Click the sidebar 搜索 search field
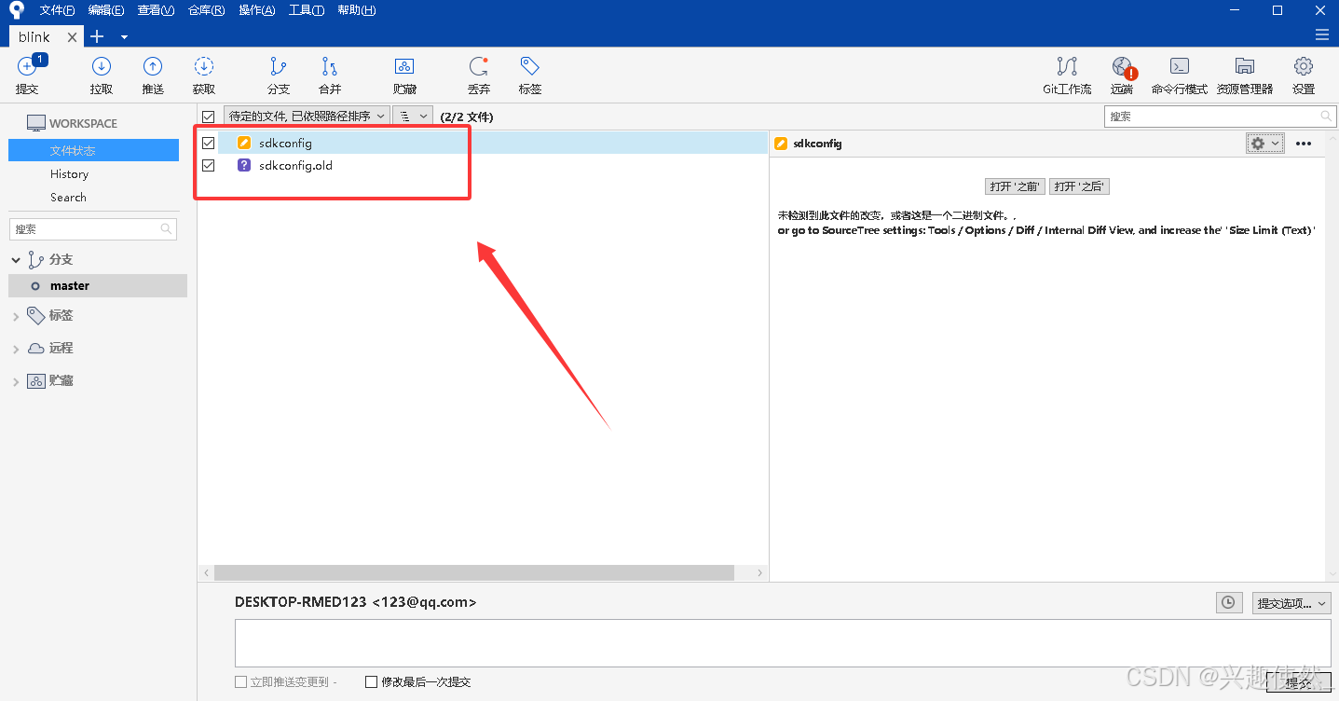The width and height of the screenshot is (1339, 701). 93,228
